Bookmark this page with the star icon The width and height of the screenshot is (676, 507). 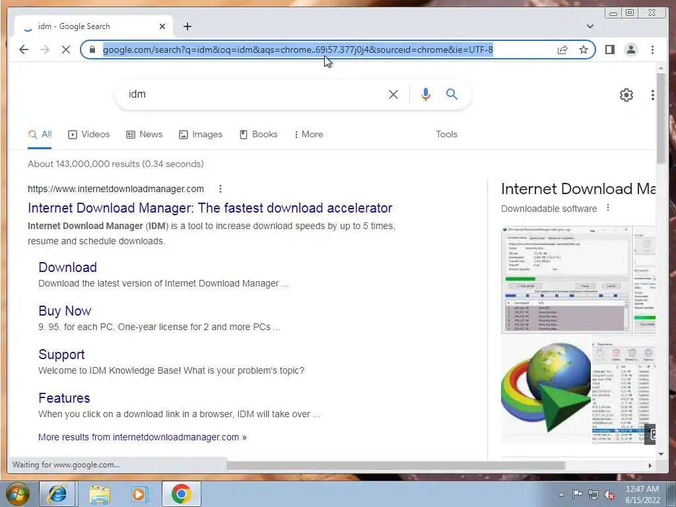(584, 50)
